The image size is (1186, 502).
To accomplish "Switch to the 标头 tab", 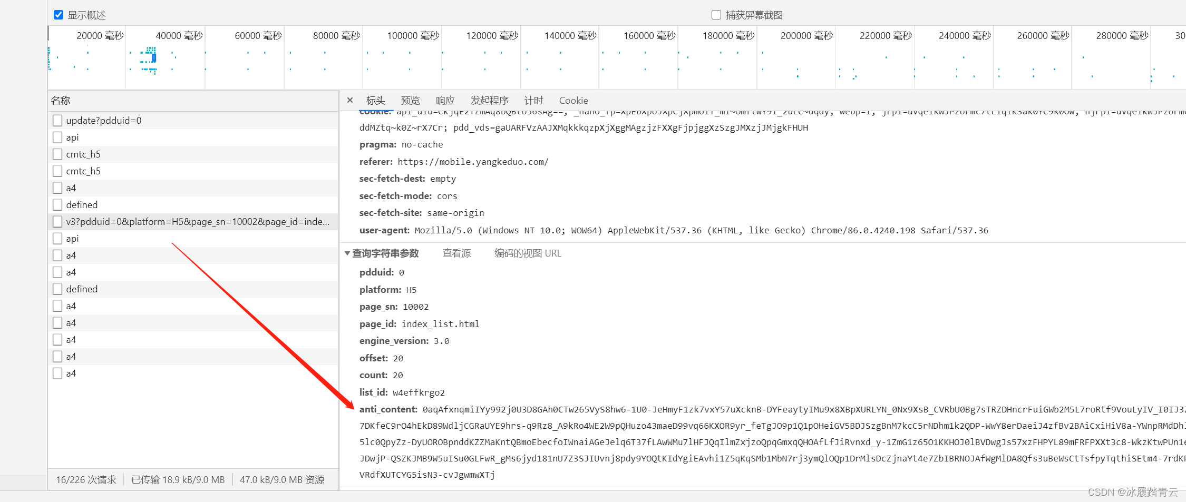I will tap(376, 100).
